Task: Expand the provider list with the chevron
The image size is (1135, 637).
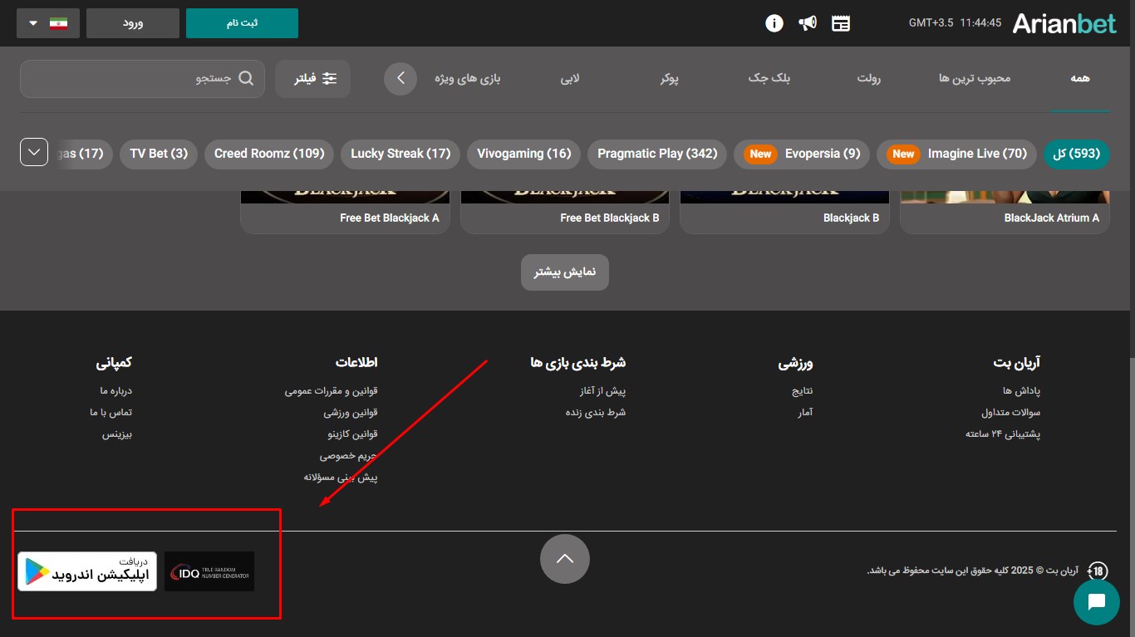Action: coord(34,151)
